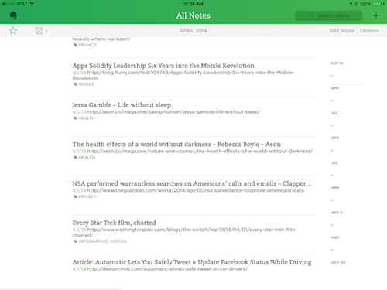387x290 pixels.
Task: Open note Apps Solidify Leadership Six Years
Action: point(163,66)
